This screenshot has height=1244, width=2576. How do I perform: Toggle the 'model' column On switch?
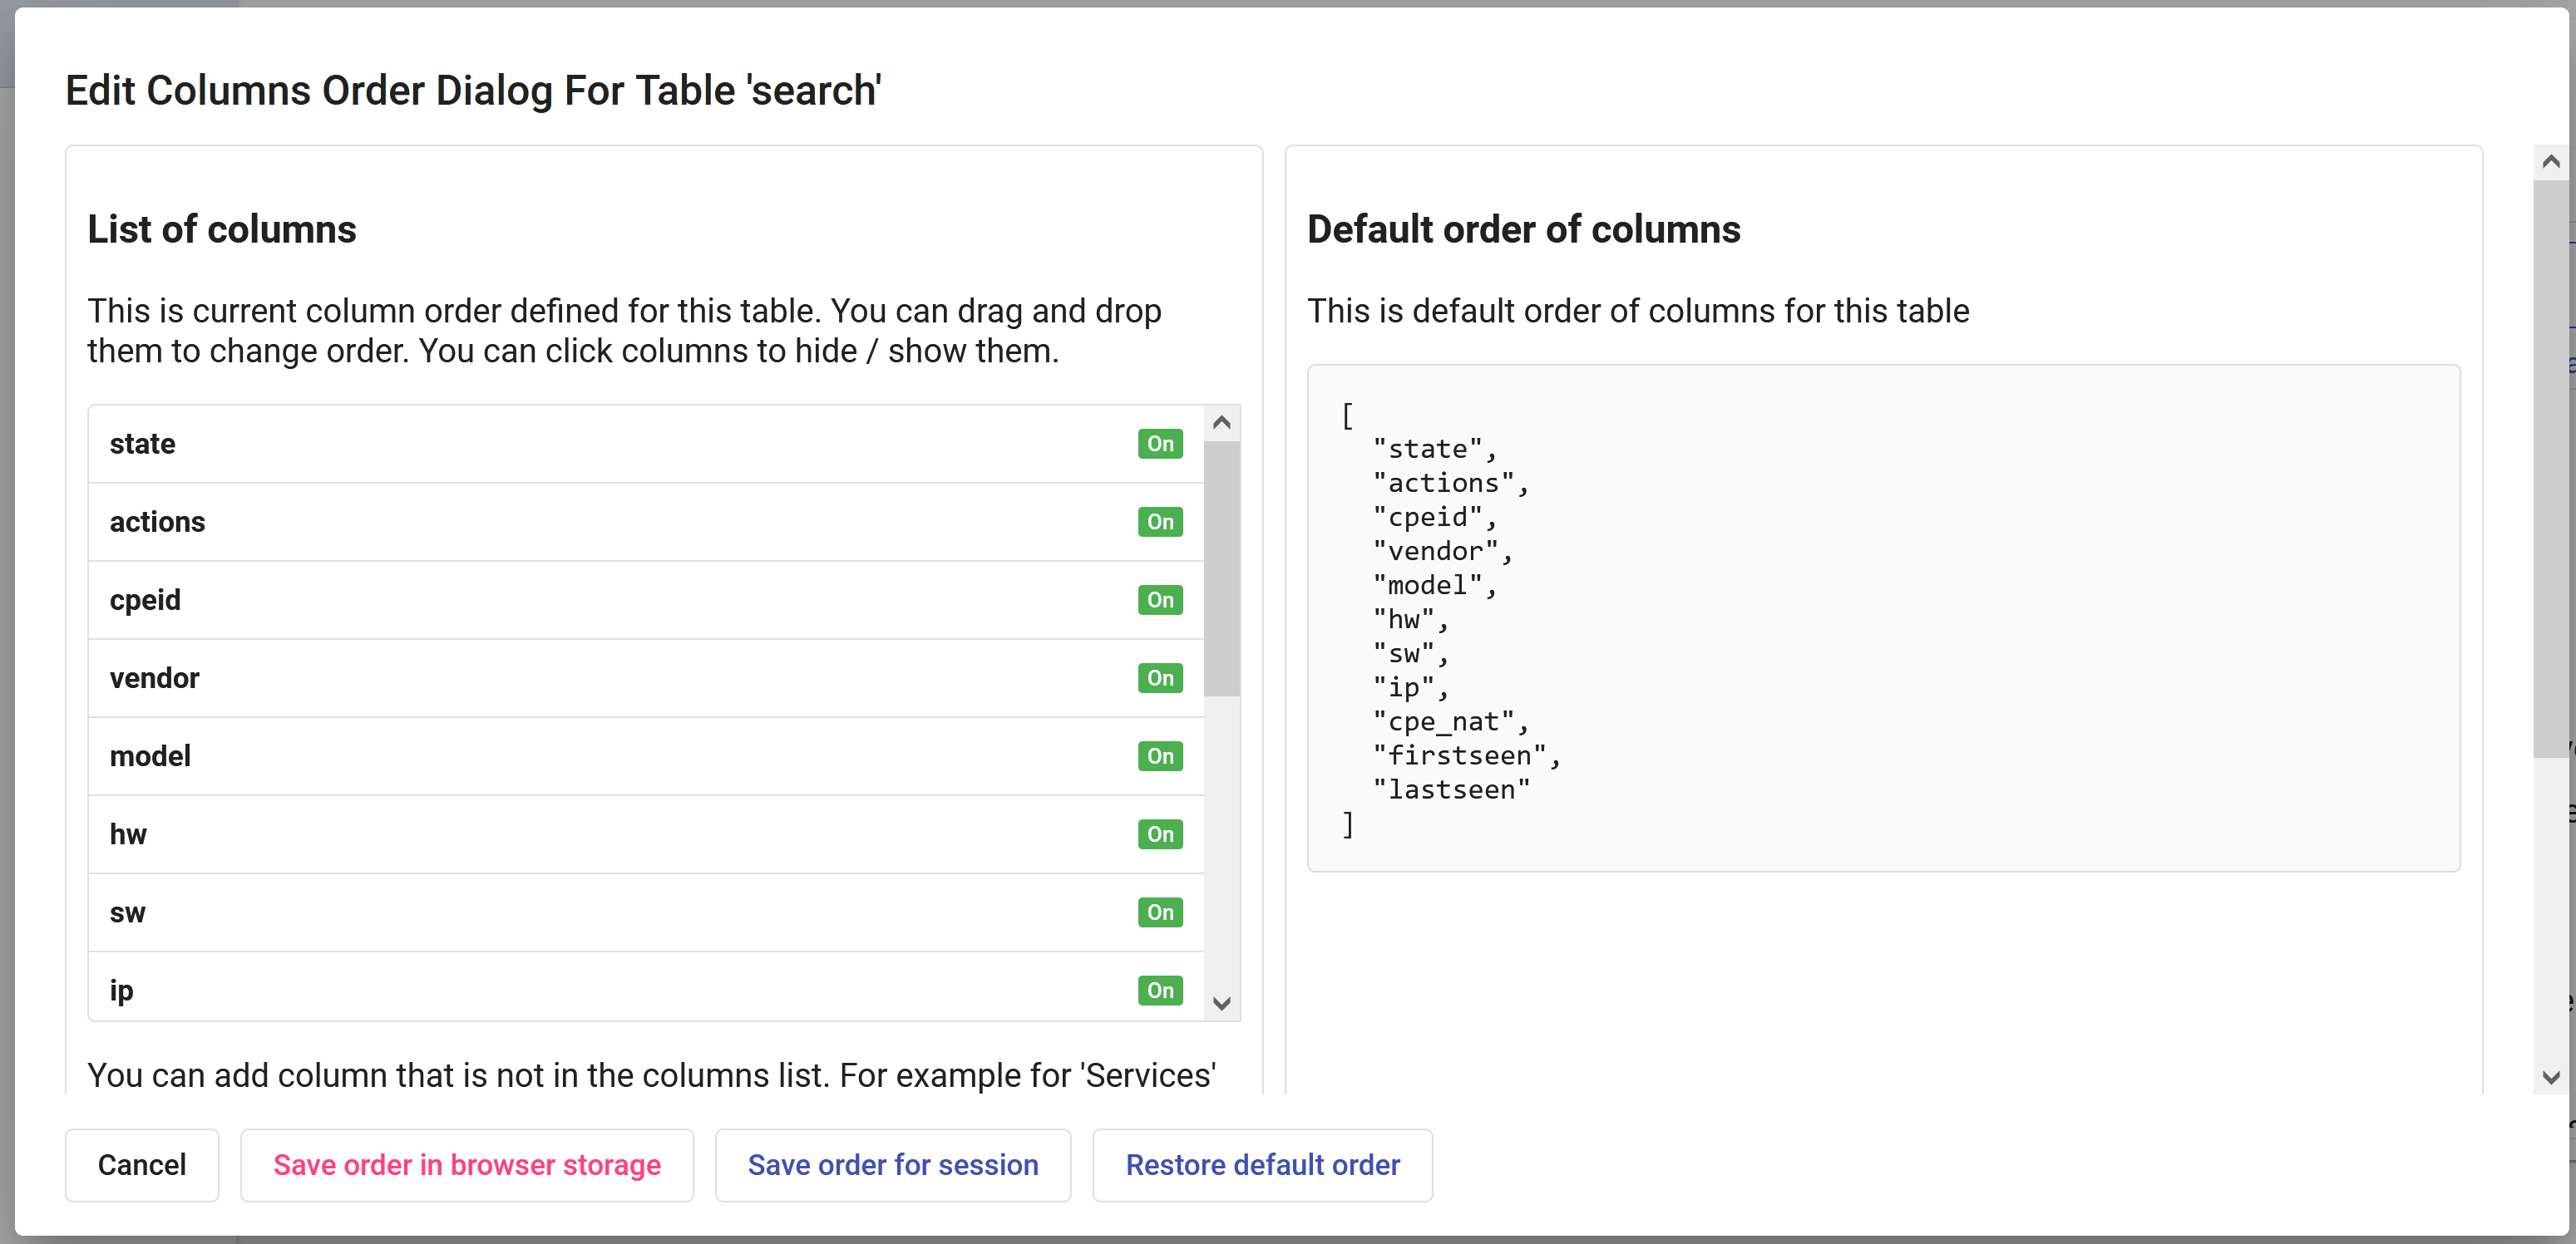click(x=1159, y=756)
